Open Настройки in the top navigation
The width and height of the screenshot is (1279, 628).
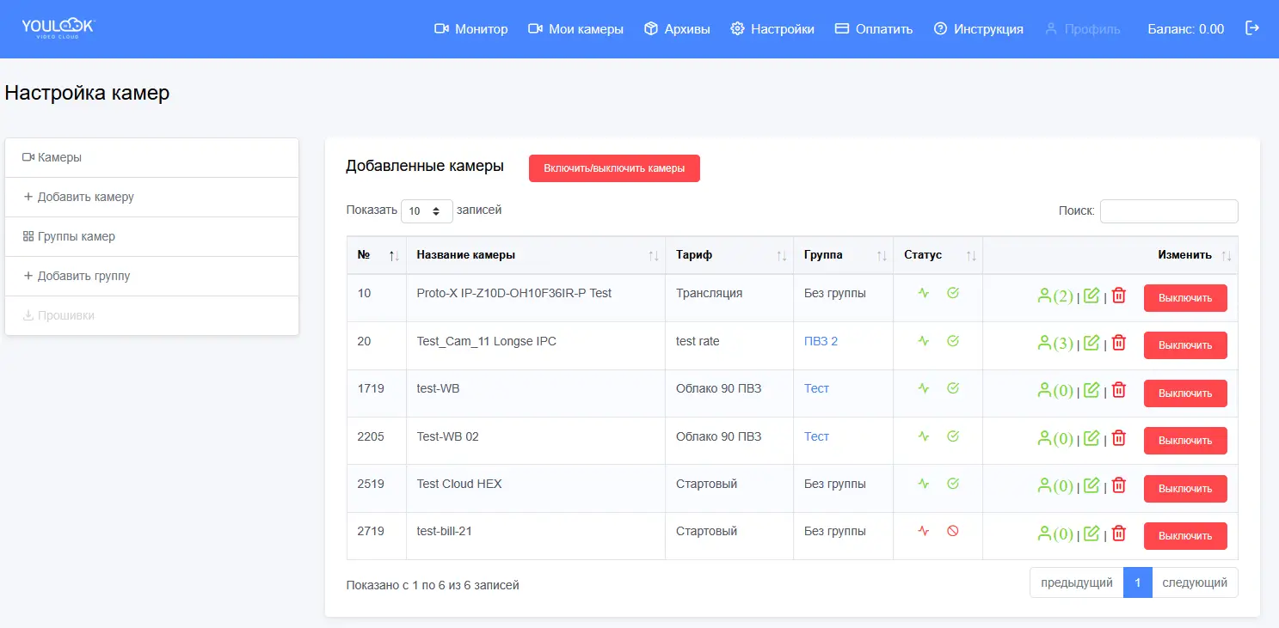(772, 29)
